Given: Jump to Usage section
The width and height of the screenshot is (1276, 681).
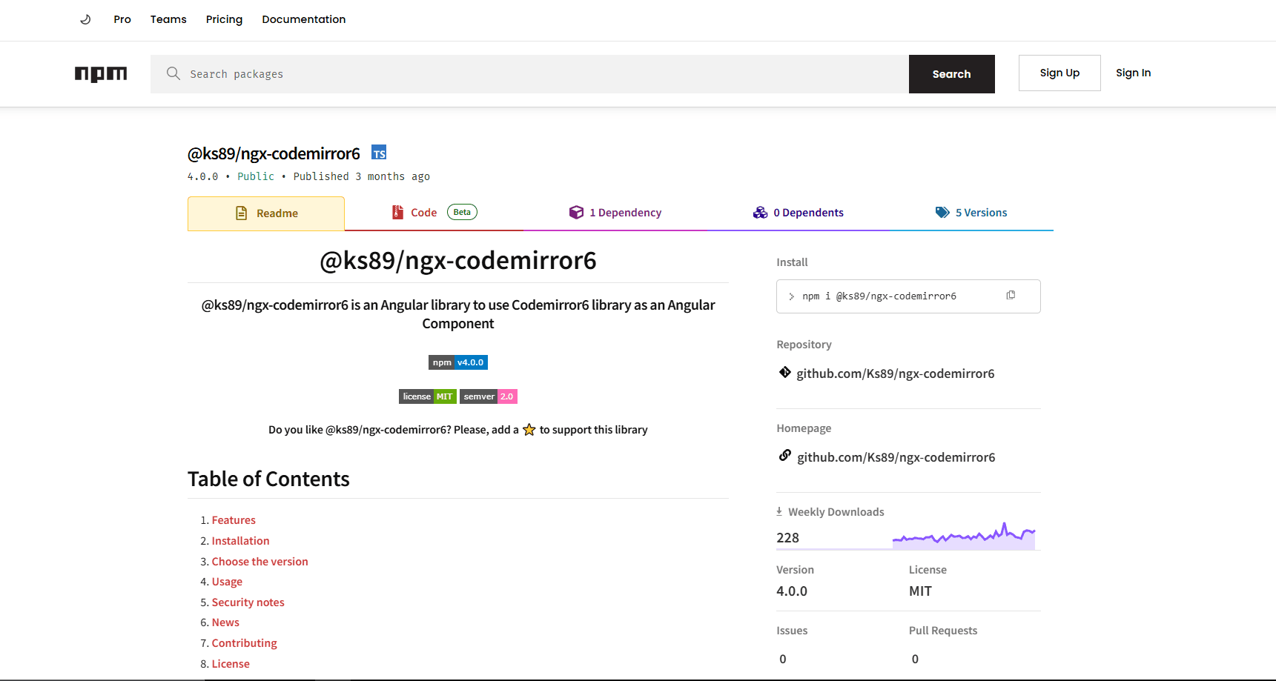Looking at the screenshot, I should click(x=227, y=582).
